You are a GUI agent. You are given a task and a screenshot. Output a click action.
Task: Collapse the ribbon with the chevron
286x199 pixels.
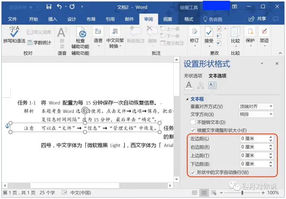[280, 53]
